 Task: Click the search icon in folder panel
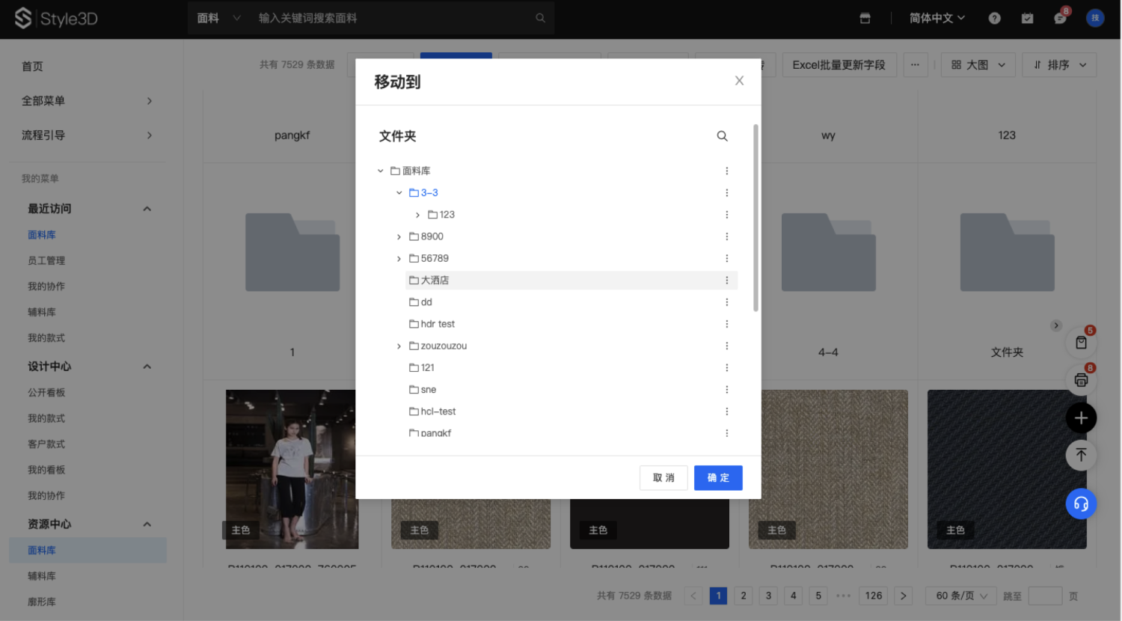[722, 136]
